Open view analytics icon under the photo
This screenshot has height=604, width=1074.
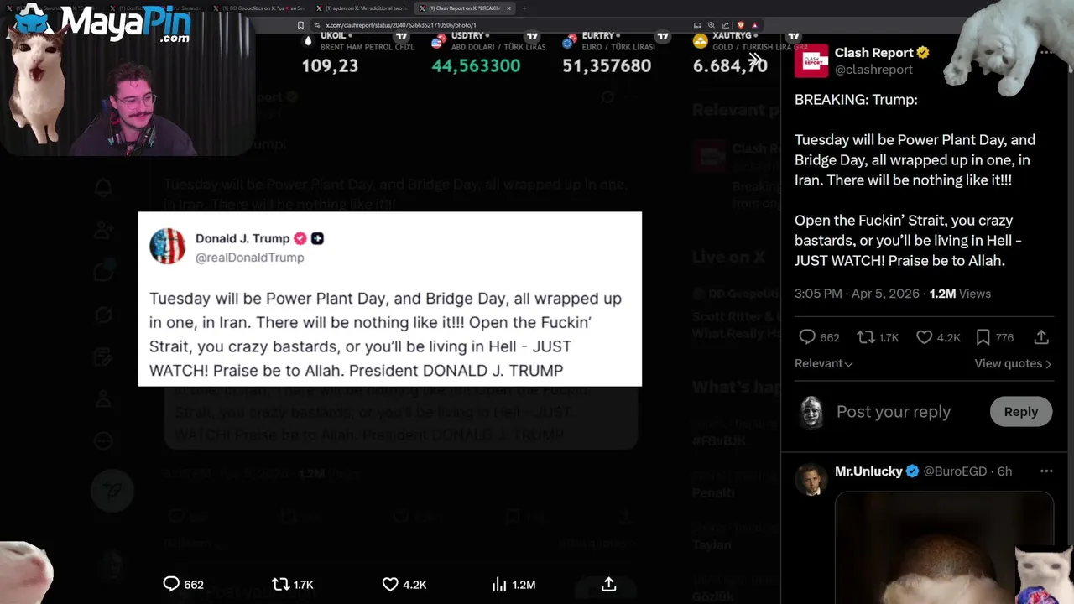(500, 584)
